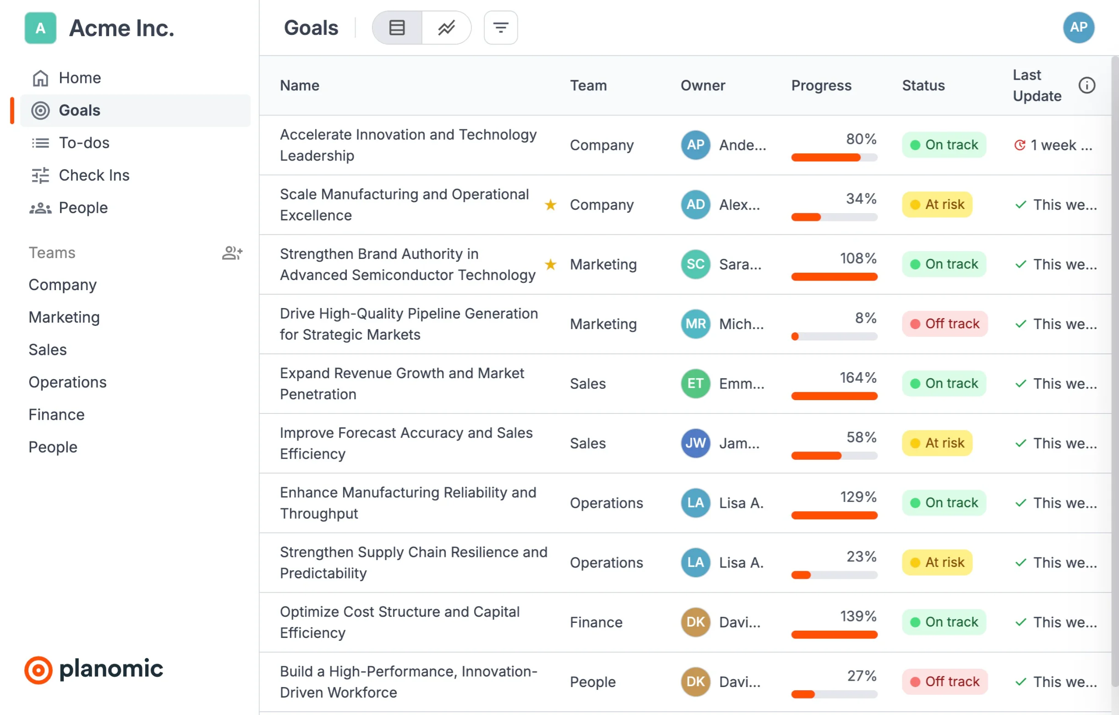The width and height of the screenshot is (1119, 715).
Task: Select the Marketing team in sidebar
Action: tap(64, 318)
